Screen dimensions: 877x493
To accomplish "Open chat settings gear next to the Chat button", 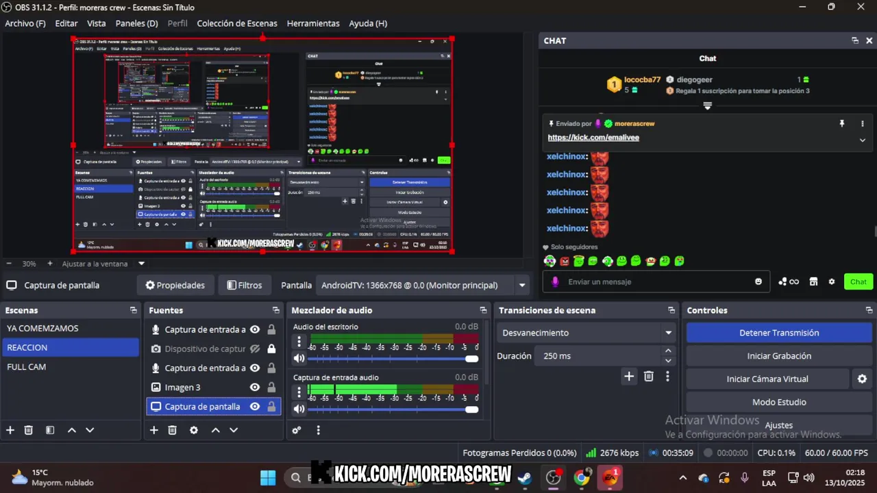I will click(832, 281).
